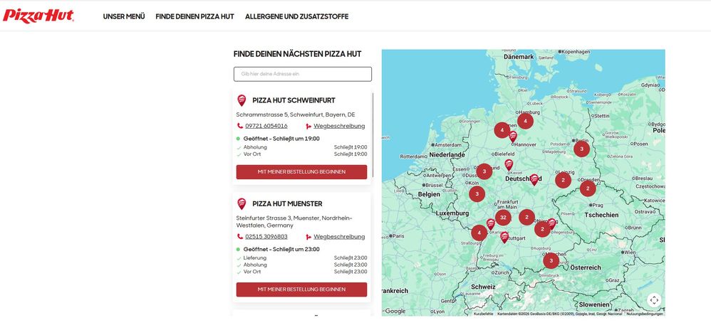711x330 pixels.
Task: Open the Unser Menü page
Action: pos(124,16)
